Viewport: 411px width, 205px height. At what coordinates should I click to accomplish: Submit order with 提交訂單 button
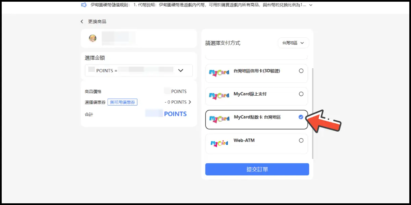[x=257, y=169]
